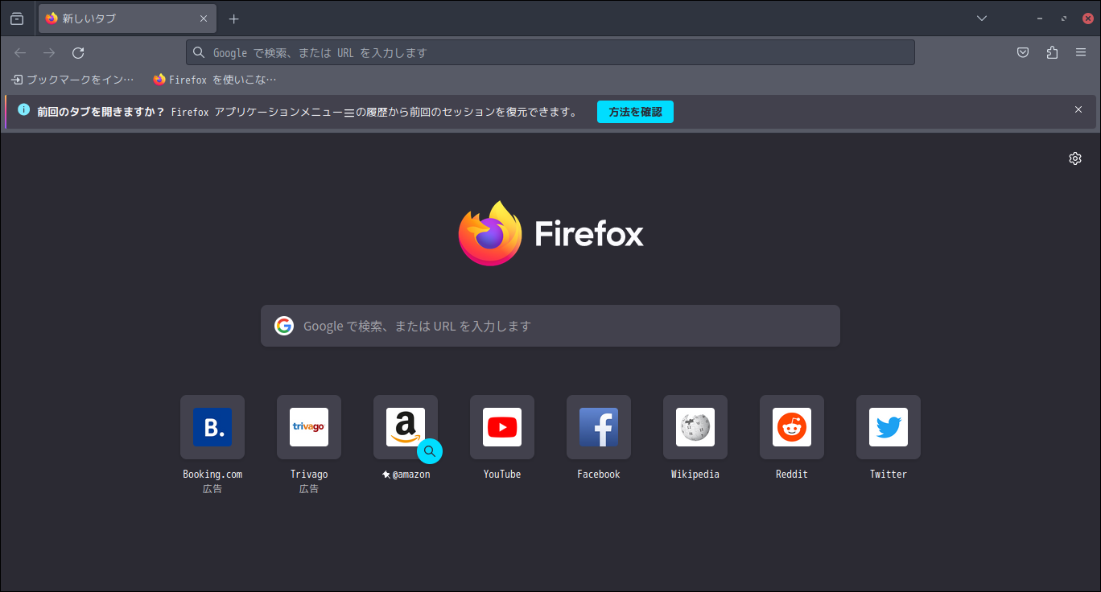
Task: Close the 新しいタブ tab
Action: (x=204, y=18)
